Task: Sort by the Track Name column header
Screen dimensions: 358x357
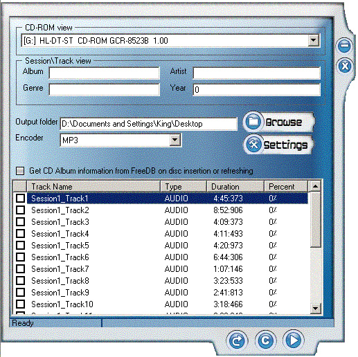Action: click(93, 187)
